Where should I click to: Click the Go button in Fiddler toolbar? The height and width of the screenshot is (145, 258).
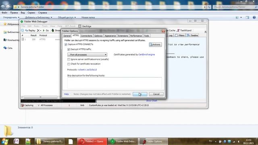(x=46, y=31)
